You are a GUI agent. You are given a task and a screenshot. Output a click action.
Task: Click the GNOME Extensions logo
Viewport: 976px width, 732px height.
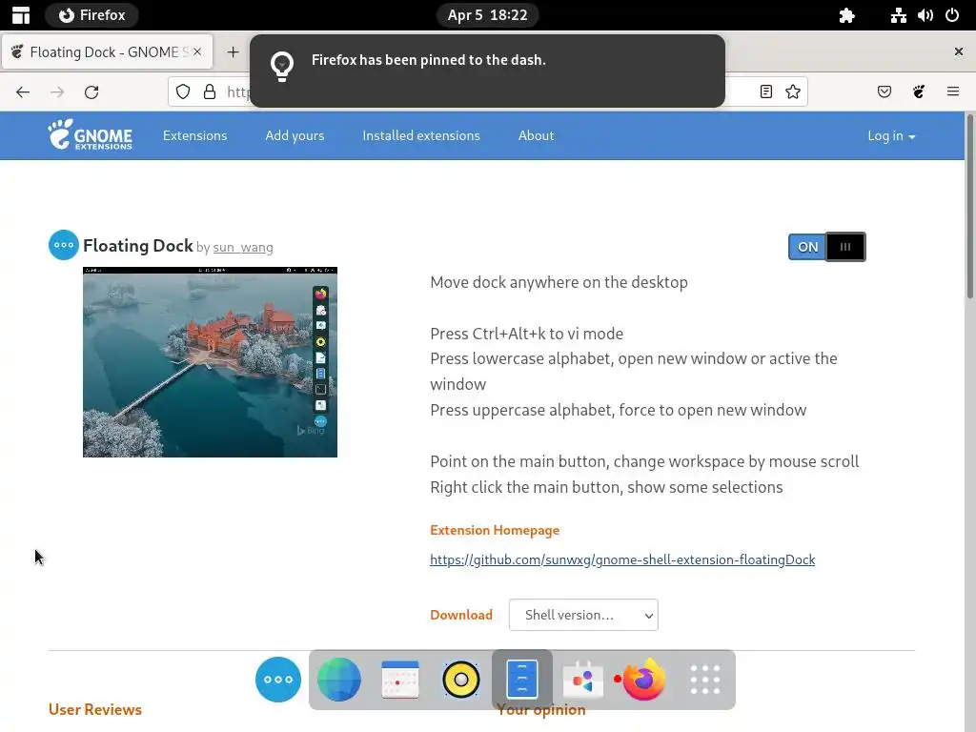[x=91, y=135]
